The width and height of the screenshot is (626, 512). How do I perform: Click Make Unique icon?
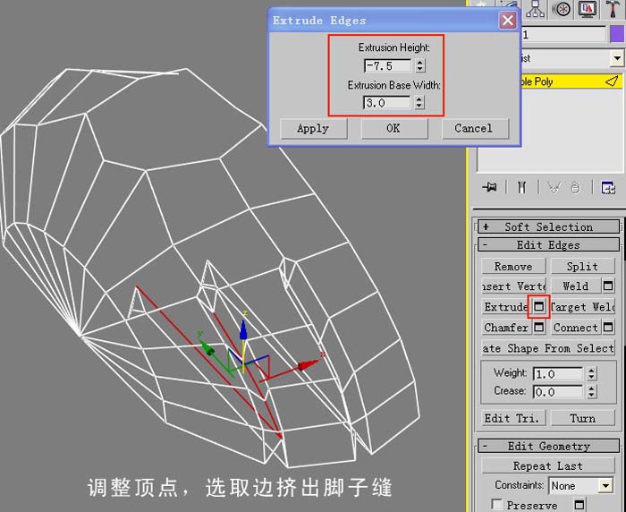(x=554, y=187)
